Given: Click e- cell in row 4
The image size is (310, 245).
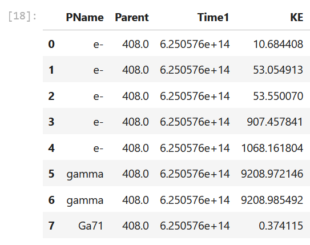Looking at the screenshot, I should (98, 148).
